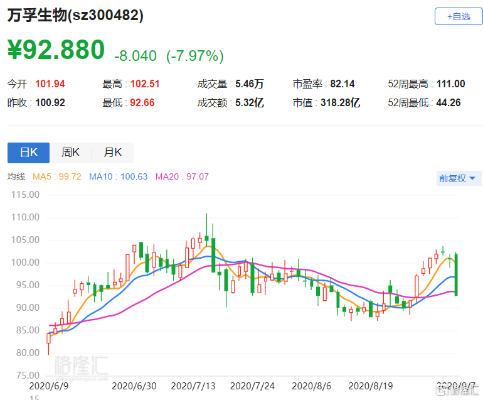Screen dimensions: 483x400
Task: Click the MA20 : 97.07 legend label
Action: (182, 176)
